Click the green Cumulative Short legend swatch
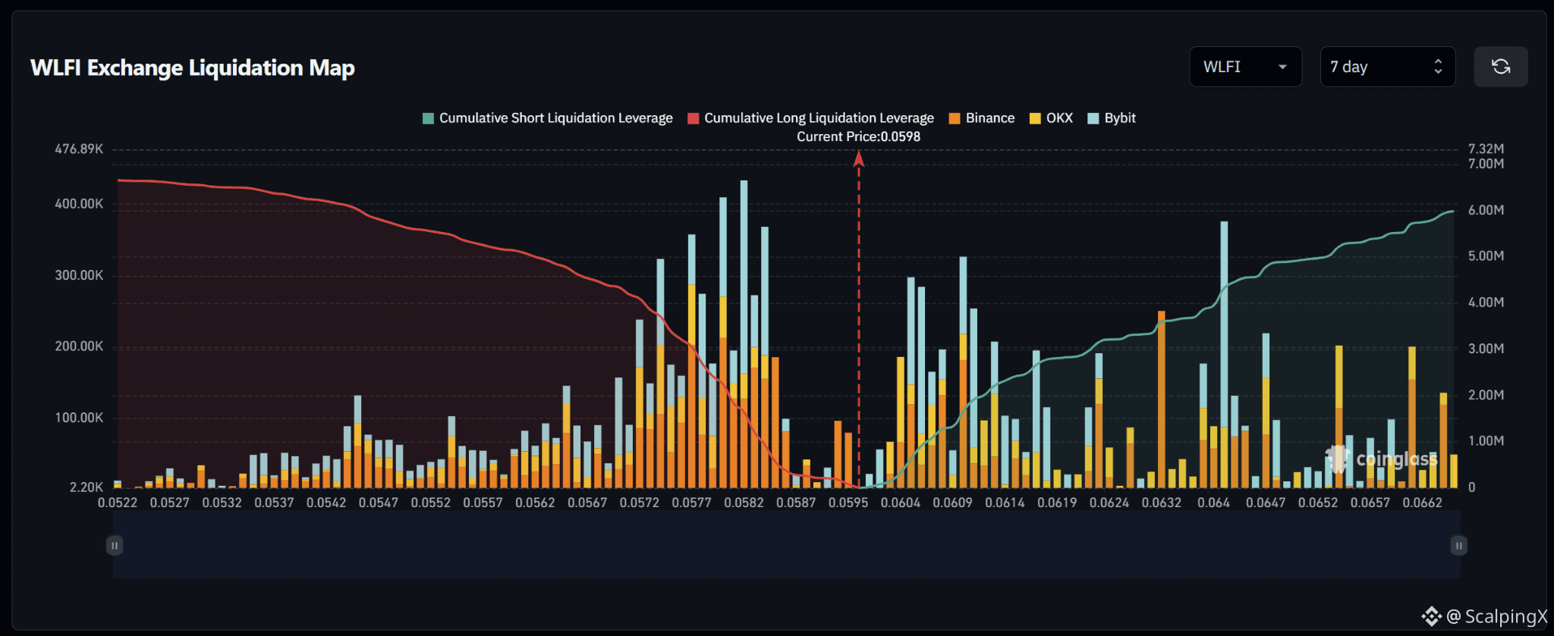Viewport: 1554px width, 636px height. point(428,118)
